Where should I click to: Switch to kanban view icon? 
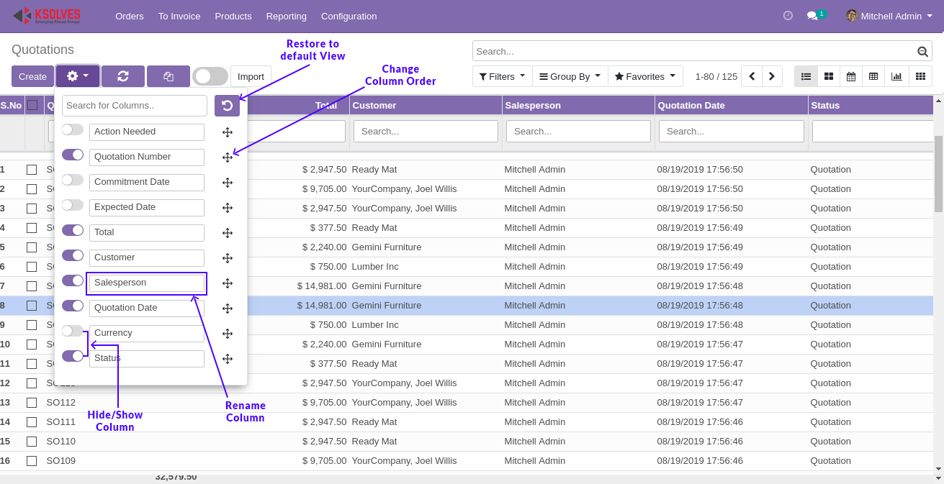tap(829, 76)
